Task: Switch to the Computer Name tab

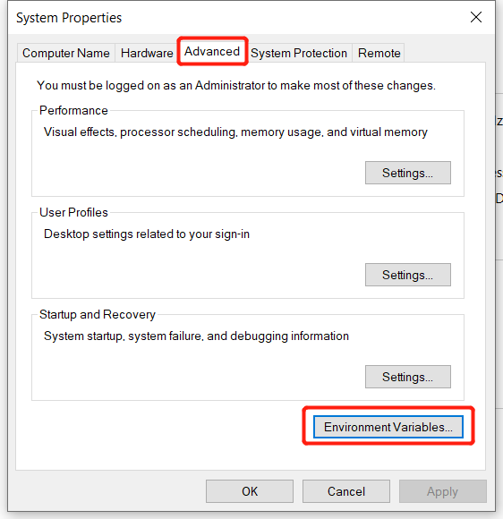Action: tap(66, 53)
